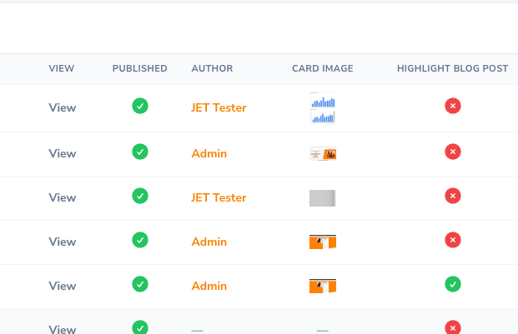Open the View link in the fourth row
The height and width of the screenshot is (334, 518).
(x=63, y=242)
